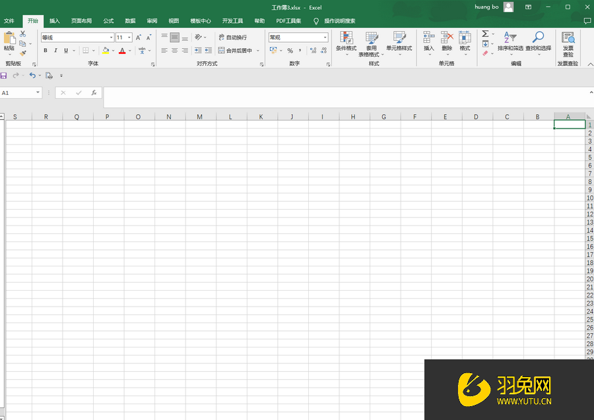594x420 pixels.
Task: Click the Cut scissors icon
Action: [x=22, y=34]
